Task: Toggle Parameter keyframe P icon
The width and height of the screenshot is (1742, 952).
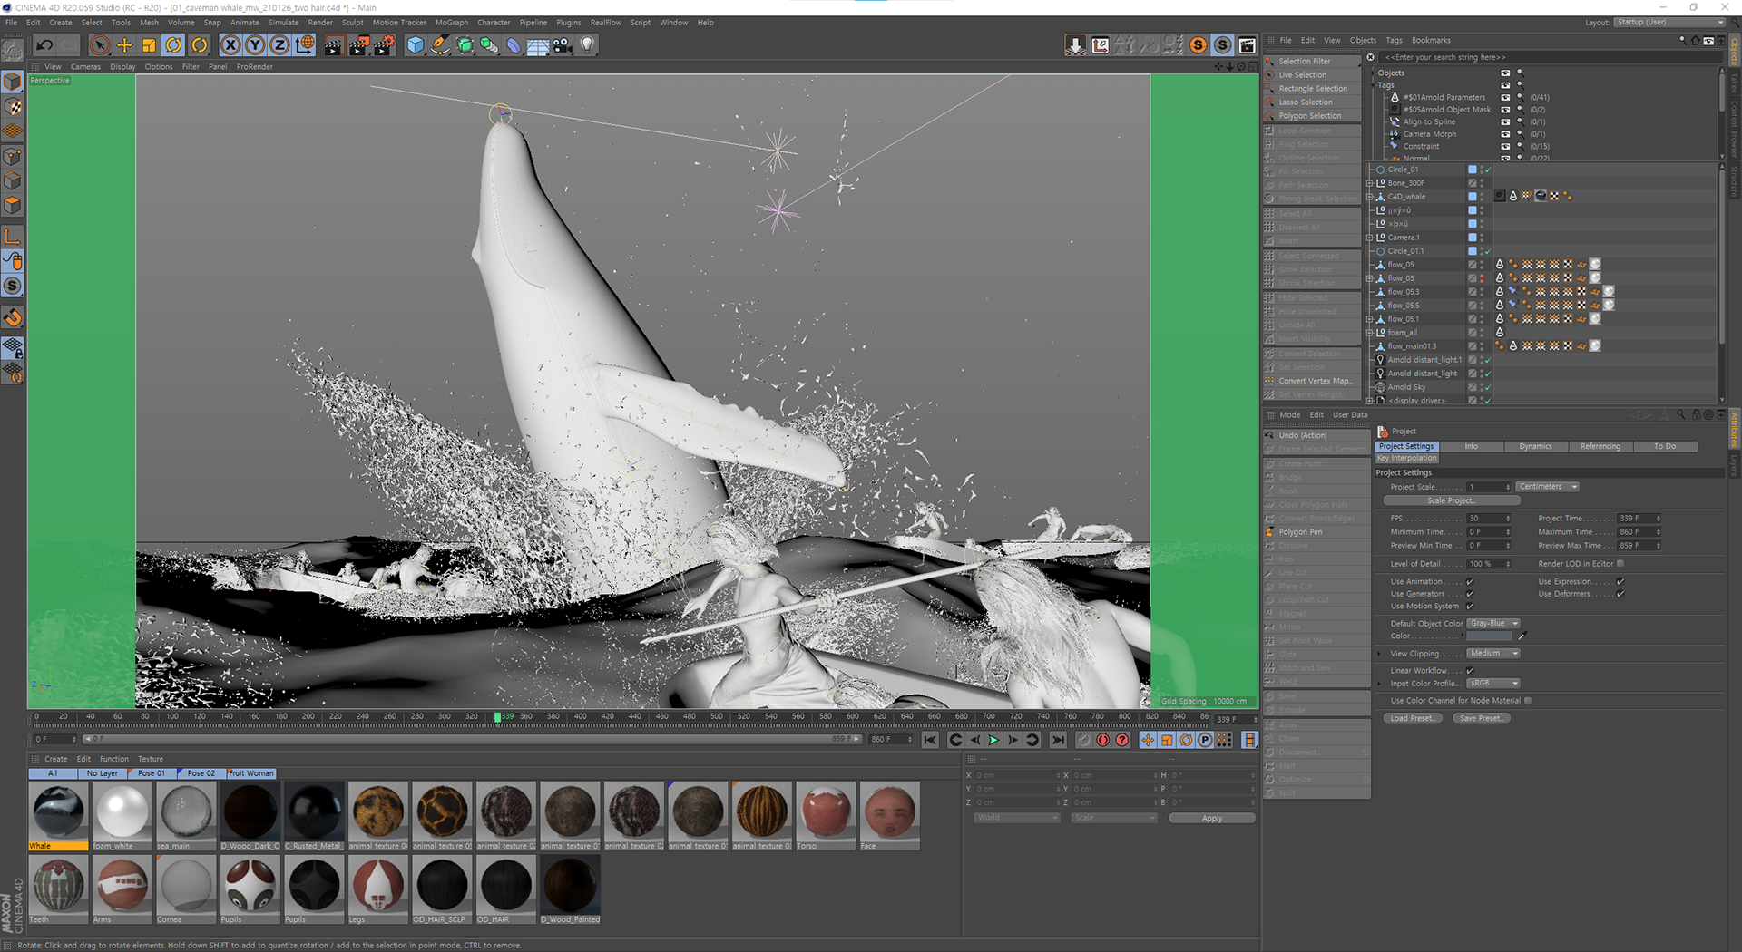Action: click(1205, 740)
